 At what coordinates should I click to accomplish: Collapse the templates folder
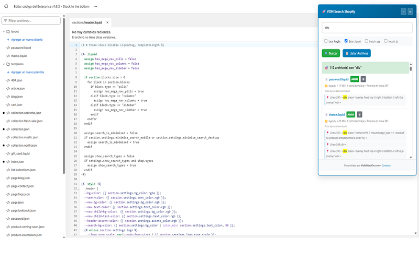pyautogui.click(x=4, y=64)
